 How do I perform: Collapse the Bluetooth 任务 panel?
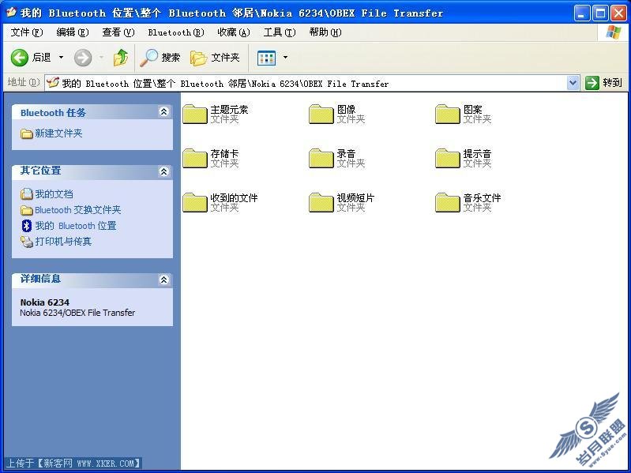163,112
